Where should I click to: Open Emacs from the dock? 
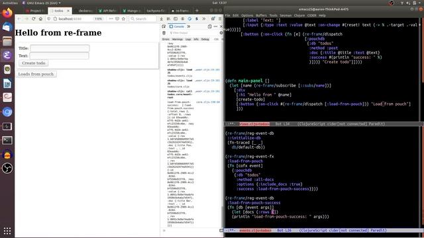[7, 56]
